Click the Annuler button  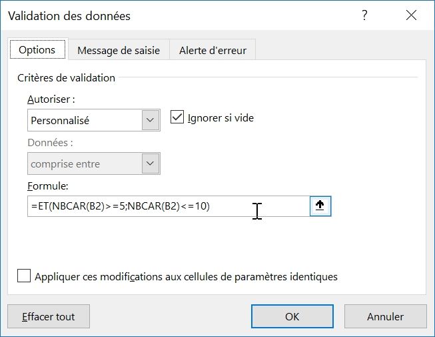tap(385, 316)
